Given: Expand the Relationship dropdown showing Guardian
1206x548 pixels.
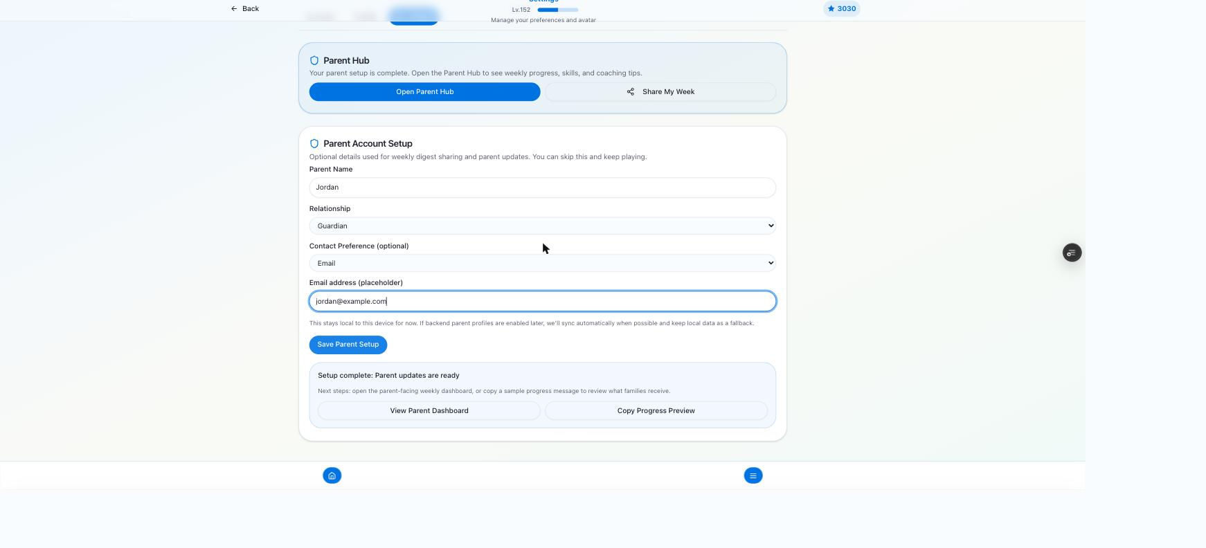Looking at the screenshot, I should (x=542, y=226).
